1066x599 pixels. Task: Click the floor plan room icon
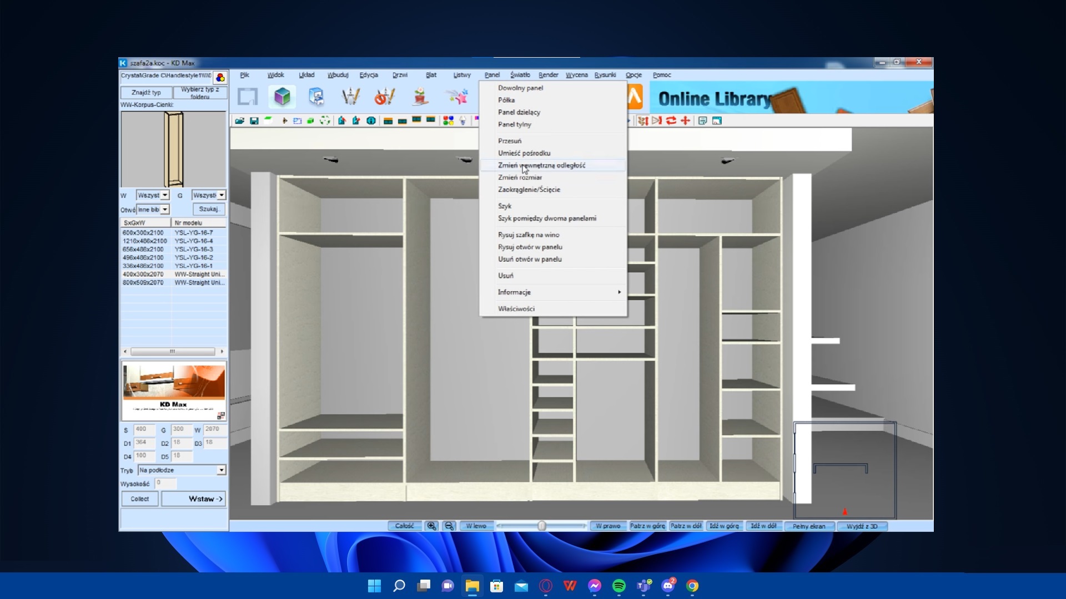pos(248,97)
